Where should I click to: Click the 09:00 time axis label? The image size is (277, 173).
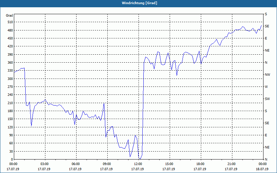107,164
